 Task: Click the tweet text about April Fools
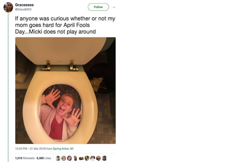[x=65, y=25]
